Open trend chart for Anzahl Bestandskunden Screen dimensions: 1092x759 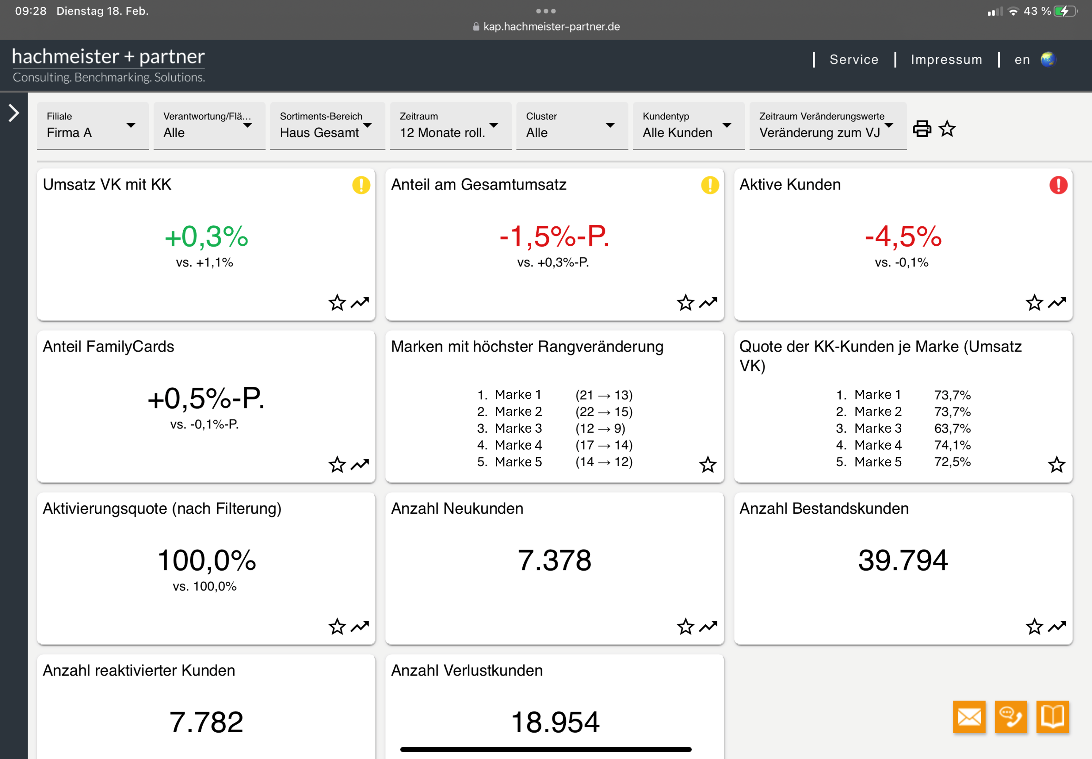1057,626
